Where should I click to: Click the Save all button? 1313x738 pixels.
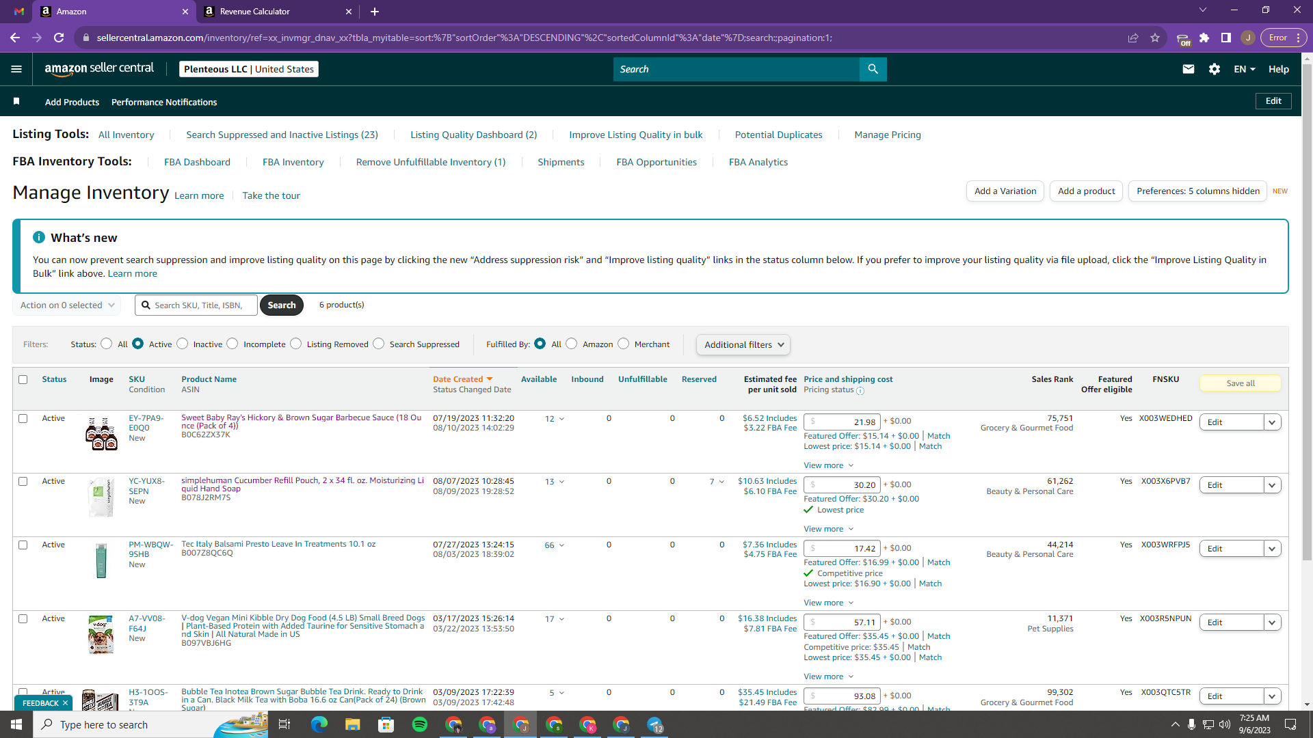(1241, 383)
